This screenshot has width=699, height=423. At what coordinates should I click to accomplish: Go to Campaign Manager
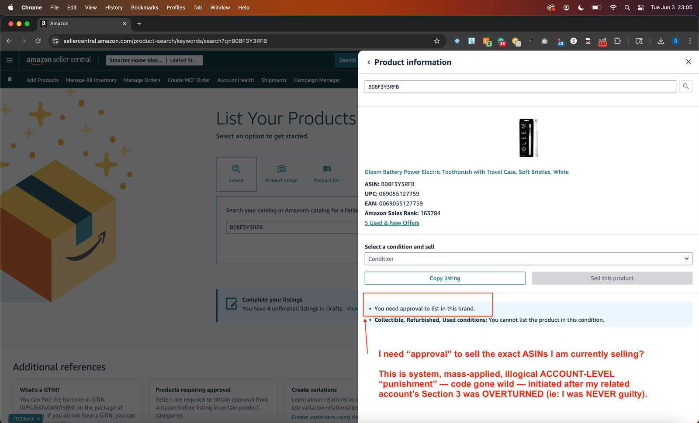[x=317, y=80]
